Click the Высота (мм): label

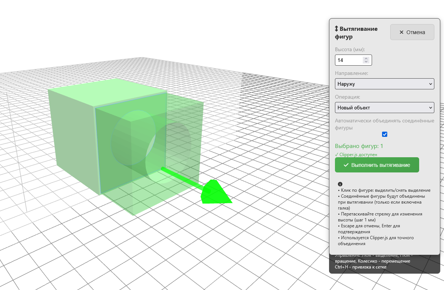pyautogui.click(x=350, y=49)
